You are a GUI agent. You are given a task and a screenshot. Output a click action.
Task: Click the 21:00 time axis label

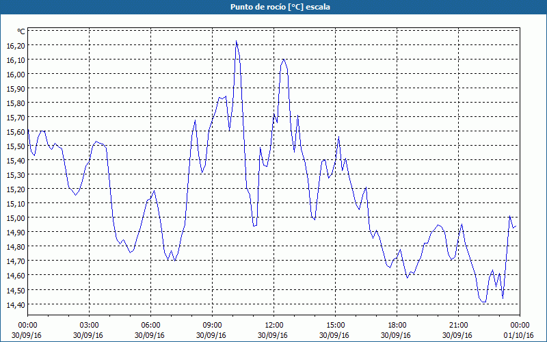(x=458, y=326)
